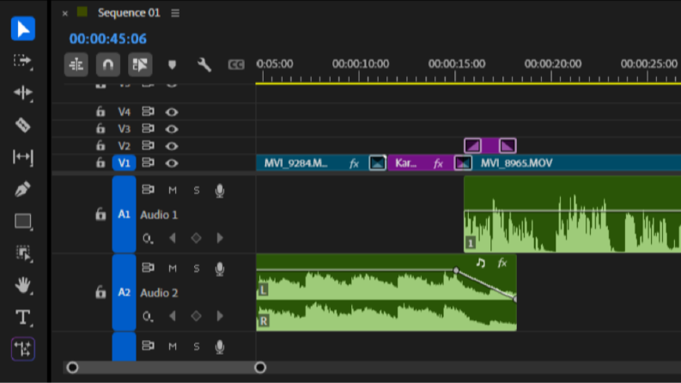Toggle sync lock on V1
The image size is (681, 383).
pos(148,162)
